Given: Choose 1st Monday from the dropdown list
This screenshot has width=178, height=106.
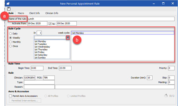Looking at the screenshot, I should [x=40, y=41].
